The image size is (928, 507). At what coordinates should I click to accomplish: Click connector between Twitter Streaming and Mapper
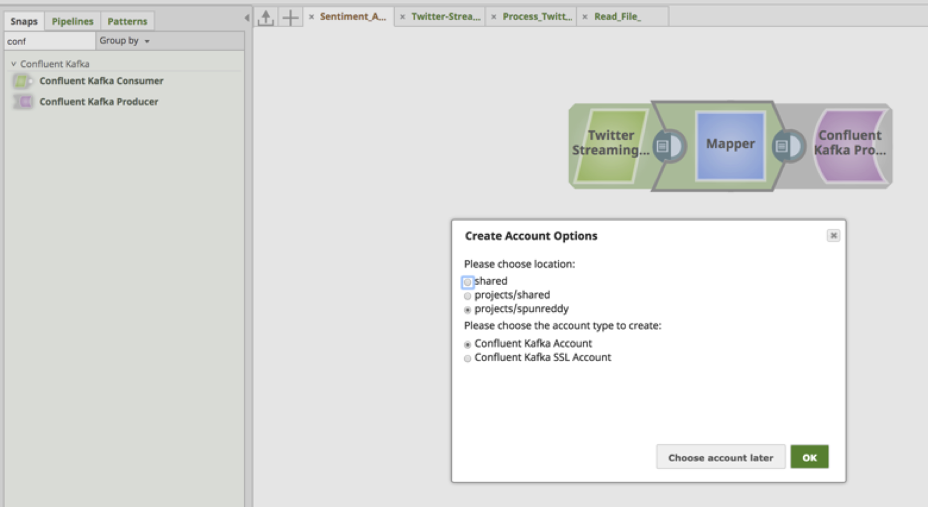click(x=669, y=146)
